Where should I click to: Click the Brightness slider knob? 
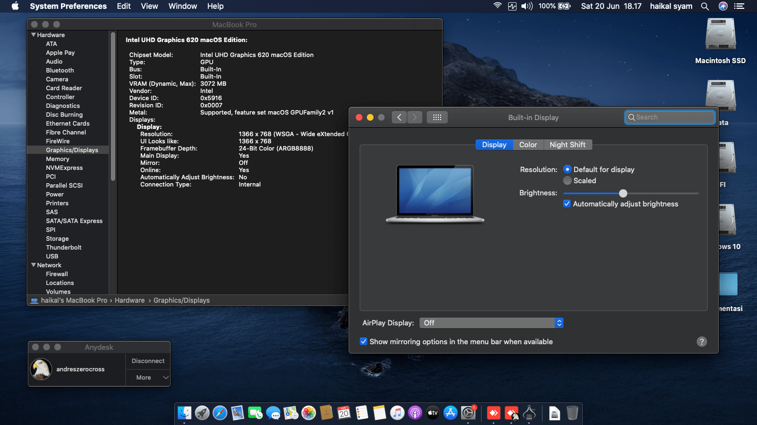click(x=623, y=193)
